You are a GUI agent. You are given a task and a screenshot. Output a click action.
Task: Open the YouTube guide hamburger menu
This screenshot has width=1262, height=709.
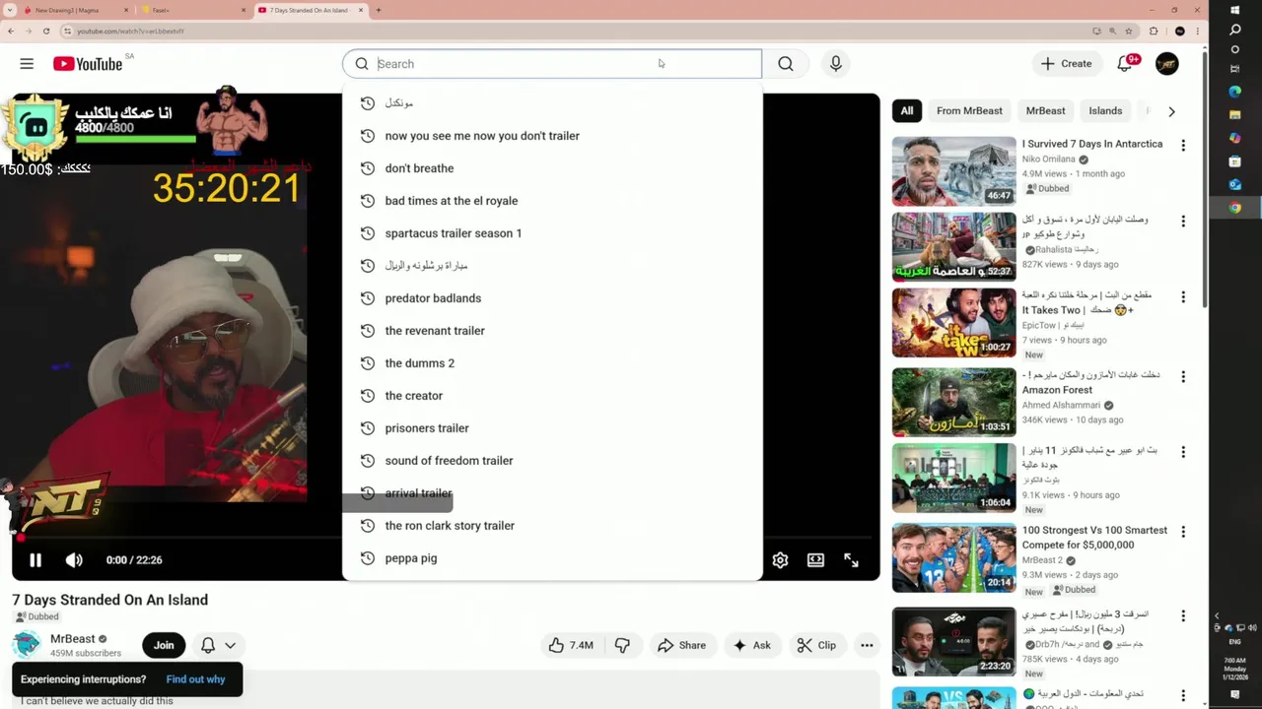[27, 64]
